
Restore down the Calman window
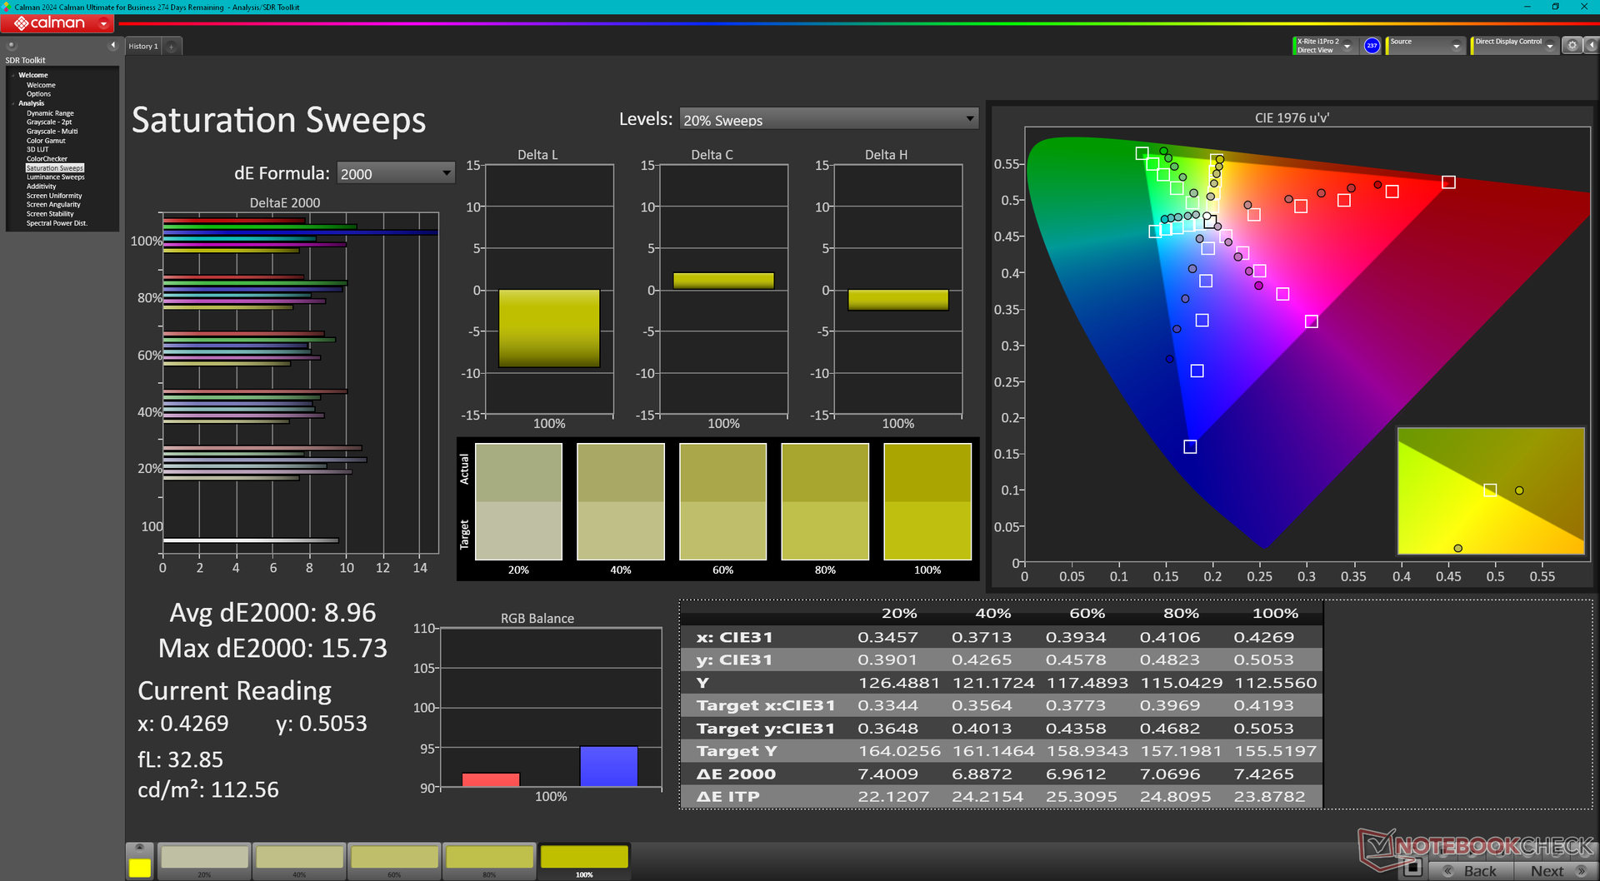click(x=1555, y=7)
